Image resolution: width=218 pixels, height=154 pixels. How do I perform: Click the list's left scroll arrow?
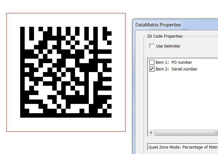151,133
